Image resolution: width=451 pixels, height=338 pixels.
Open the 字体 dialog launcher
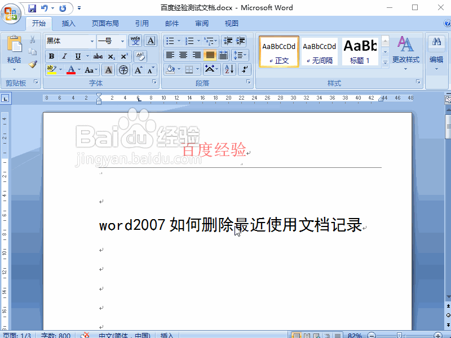pos(154,82)
